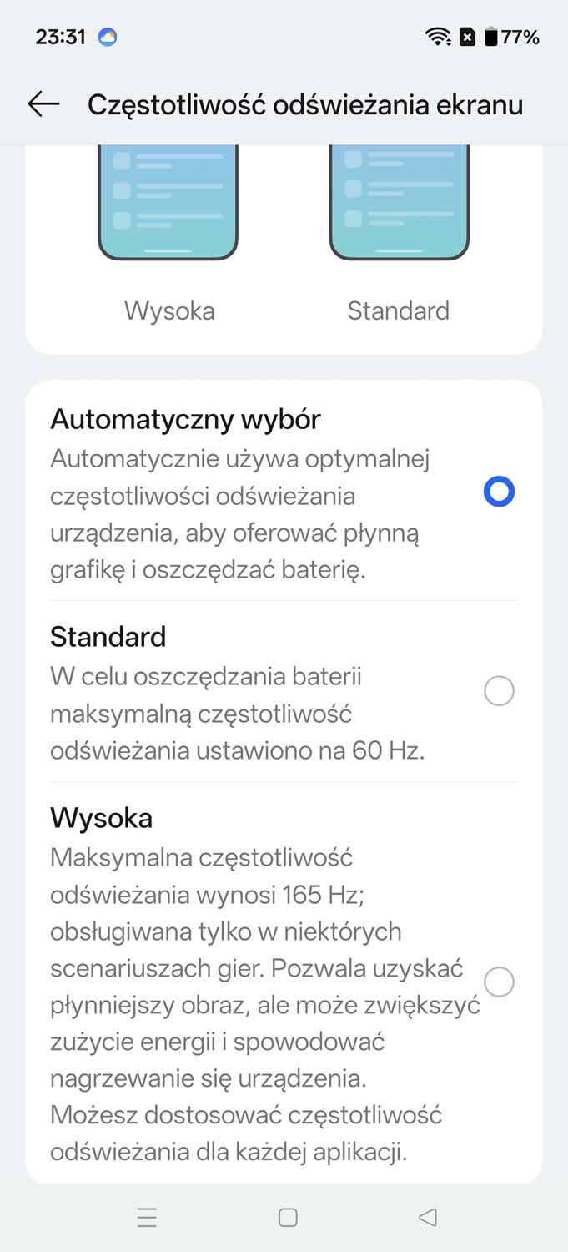This screenshot has width=568, height=1252.
Task: Tap the SIM card status icon
Action: [x=468, y=37]
